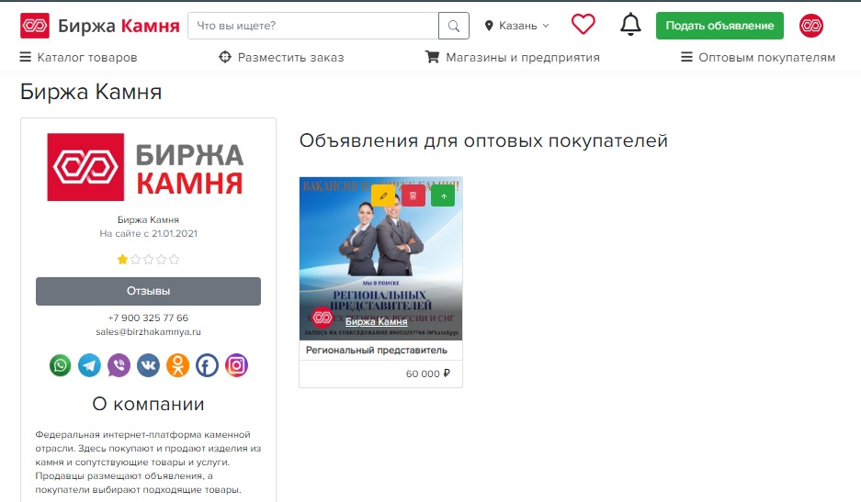Image resolution: width=861 pixels, height=502 pixels.
Task: Open the Instagram social icon
Action: 237,365
